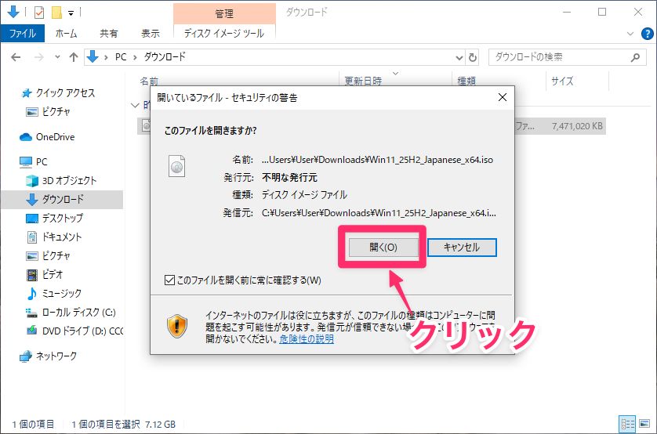
Task: Select ローカル ディスク (C:) drive
Action: click(78, 312)
